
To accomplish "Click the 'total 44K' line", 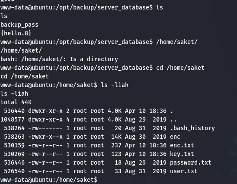I will 16,103.
